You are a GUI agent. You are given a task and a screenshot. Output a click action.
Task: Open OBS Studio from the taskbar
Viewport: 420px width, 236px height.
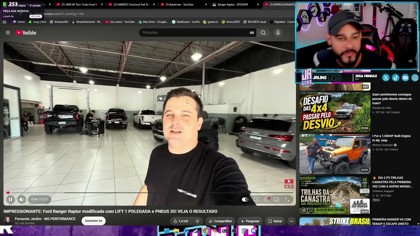[234, 231]
